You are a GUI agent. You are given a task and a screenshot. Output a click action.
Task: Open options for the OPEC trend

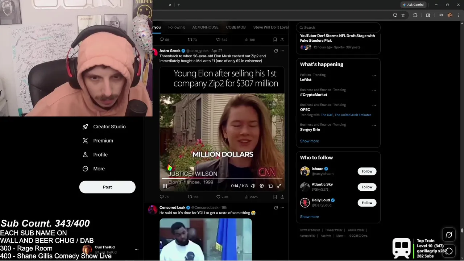[x=374, y=105]
